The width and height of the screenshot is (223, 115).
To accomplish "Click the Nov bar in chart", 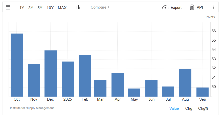I will 34,80.
